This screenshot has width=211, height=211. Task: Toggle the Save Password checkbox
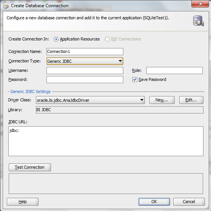[x=135, y=79]
